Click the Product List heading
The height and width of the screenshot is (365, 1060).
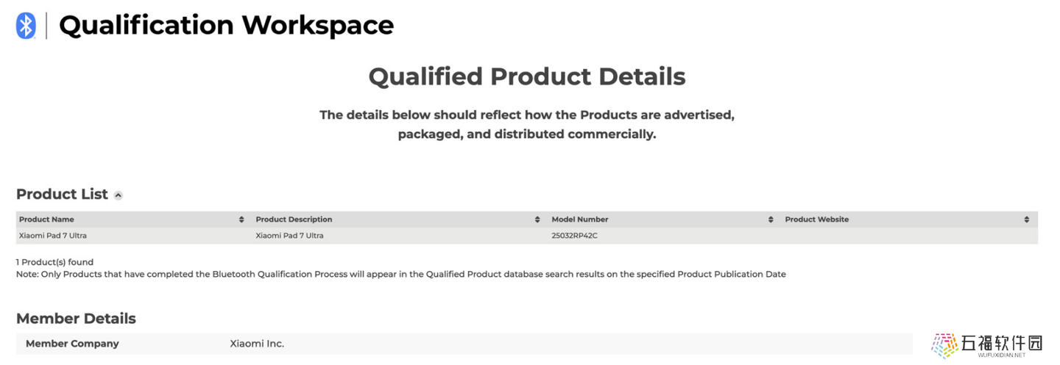62,194
